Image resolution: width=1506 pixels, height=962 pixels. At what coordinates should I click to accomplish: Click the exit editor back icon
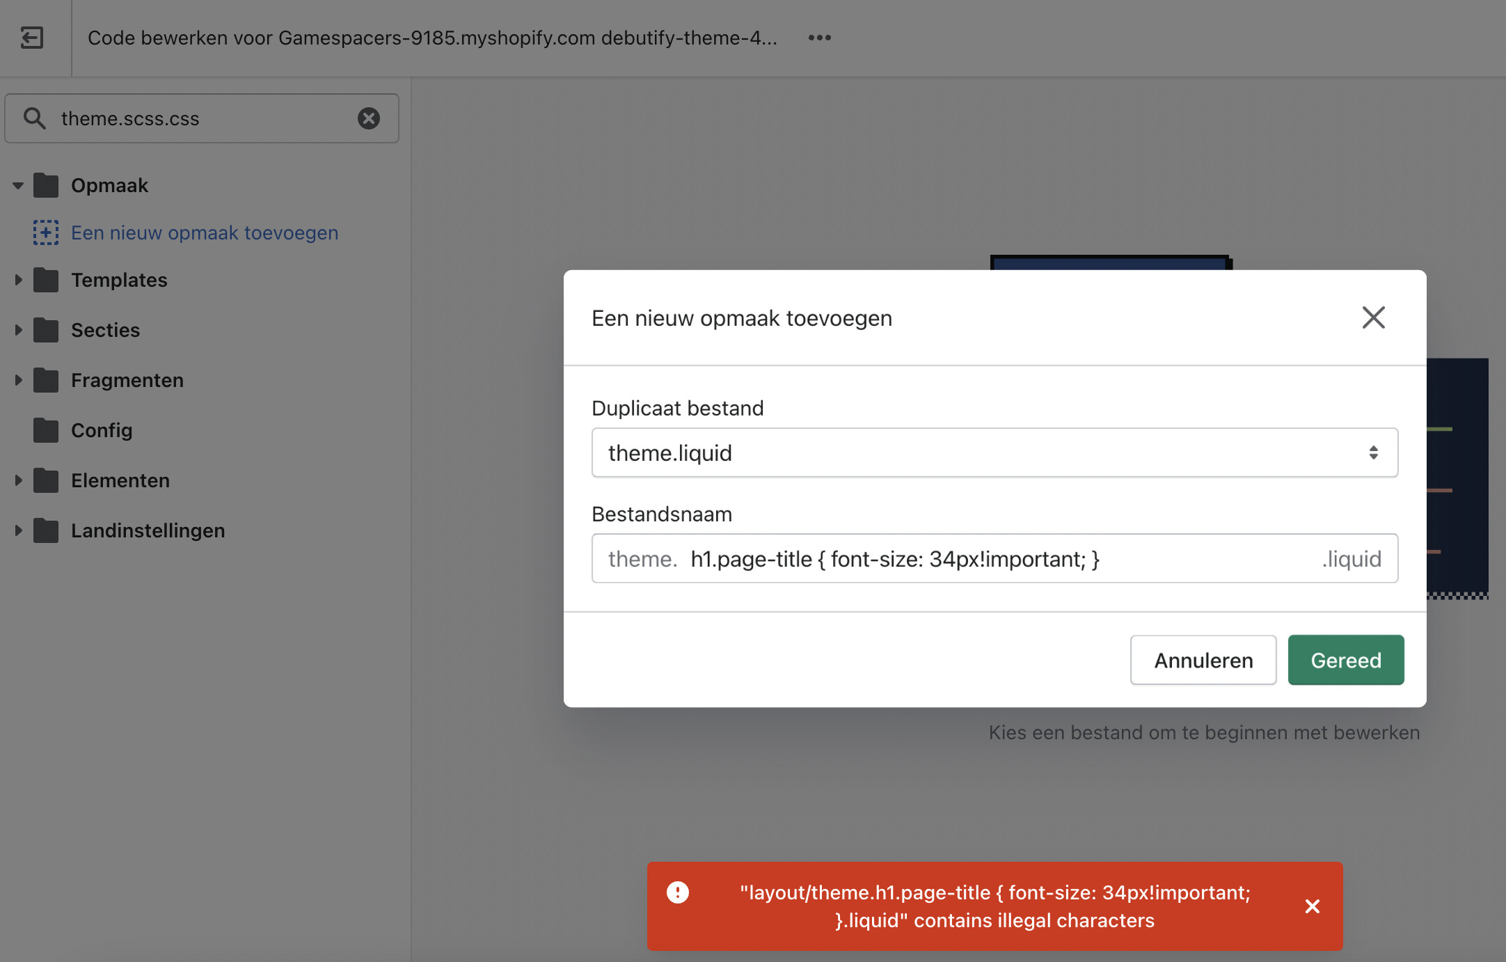tap(32, 38)
